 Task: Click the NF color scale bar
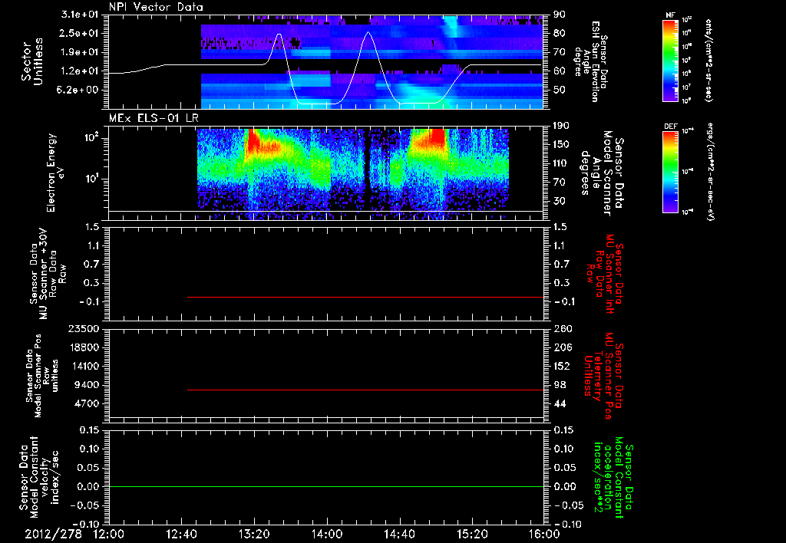coord(671,60)
